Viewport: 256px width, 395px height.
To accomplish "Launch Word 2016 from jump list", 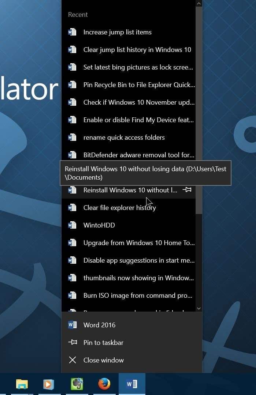I will (131, 325).
